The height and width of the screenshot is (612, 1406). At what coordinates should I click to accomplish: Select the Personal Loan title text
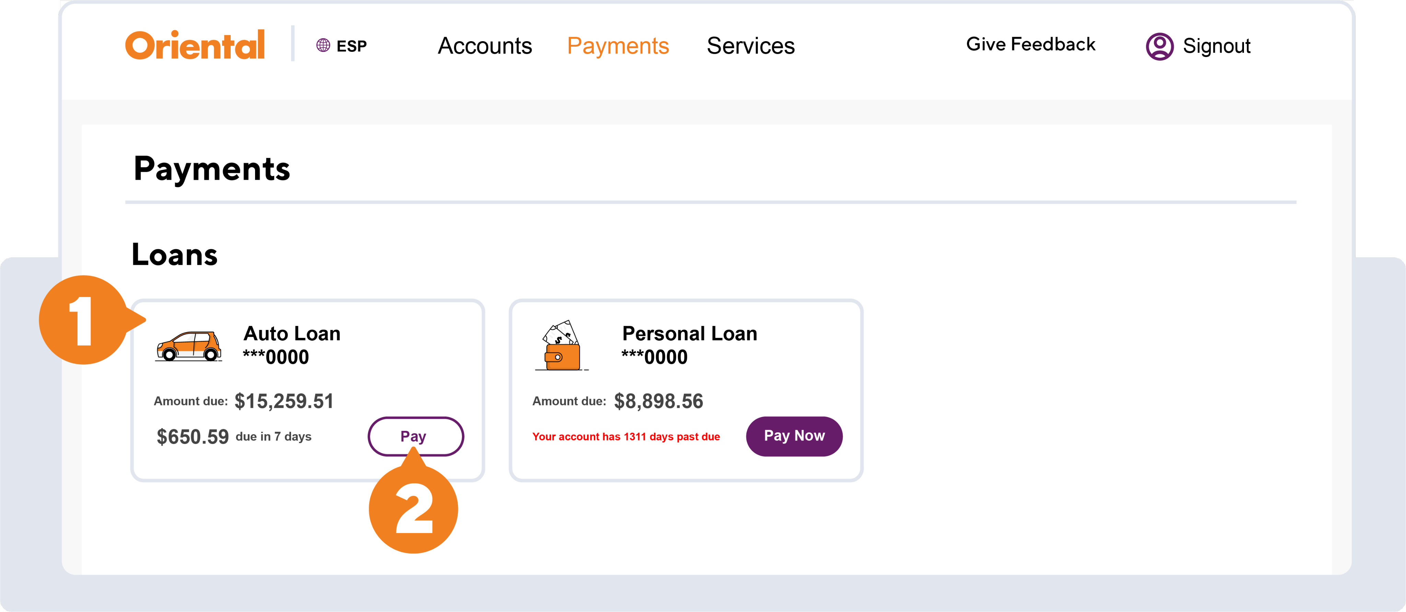coord(689,333)
